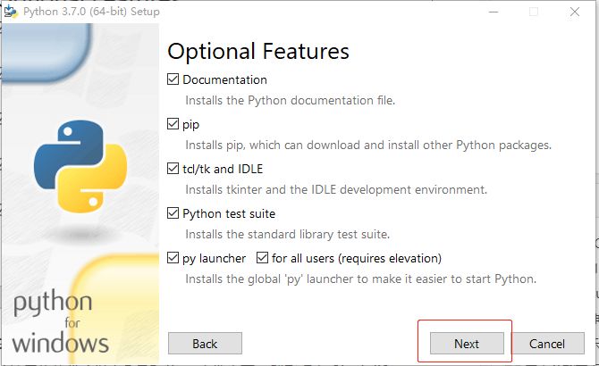Viewport: 599px width, 366px height.
Task: Click 'Installs the standard library test suite.'
Action: coord(288,234)
